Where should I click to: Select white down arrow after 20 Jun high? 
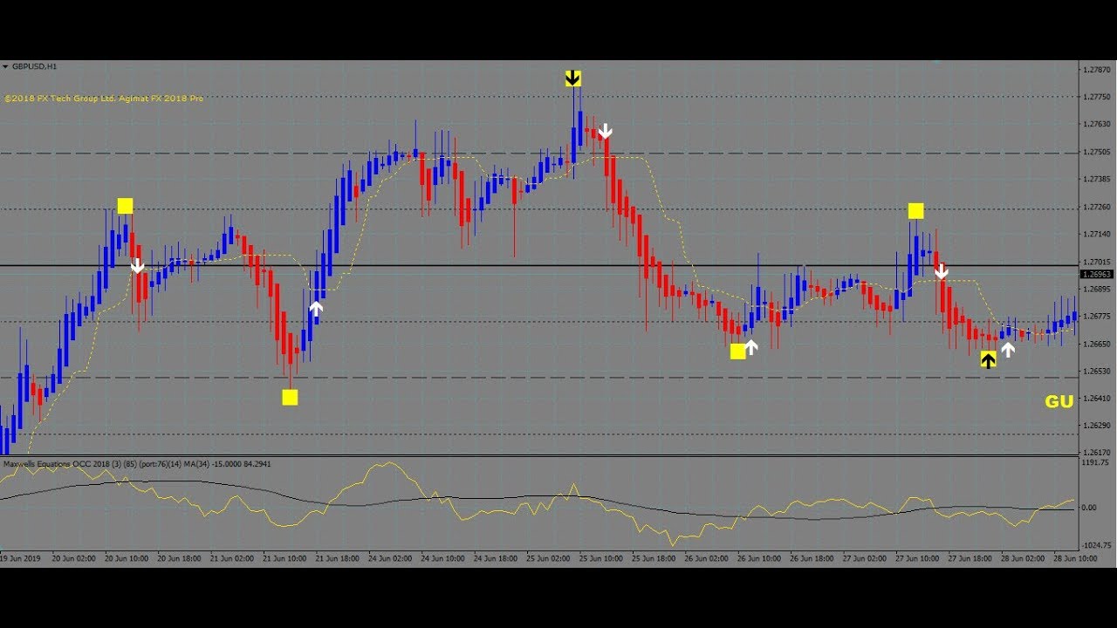point(138,265)
